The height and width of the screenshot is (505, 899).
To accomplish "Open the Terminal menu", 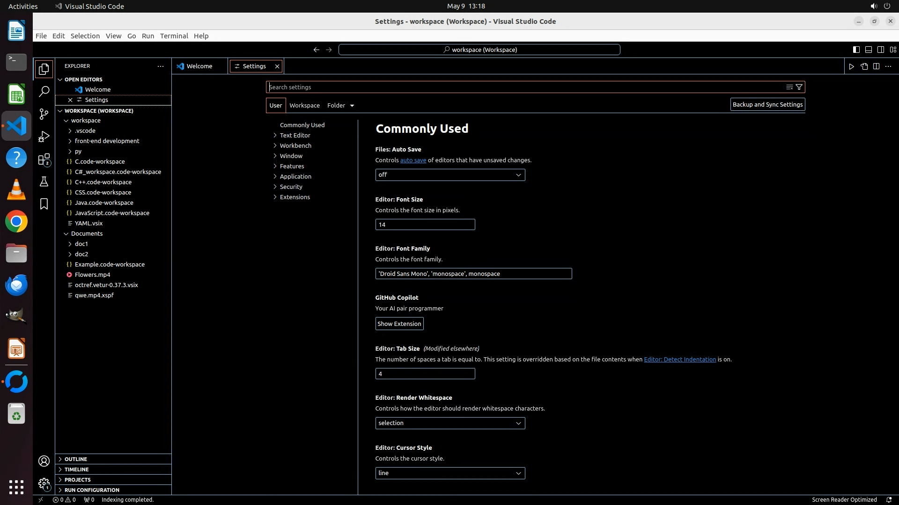I will pos(174,36).
